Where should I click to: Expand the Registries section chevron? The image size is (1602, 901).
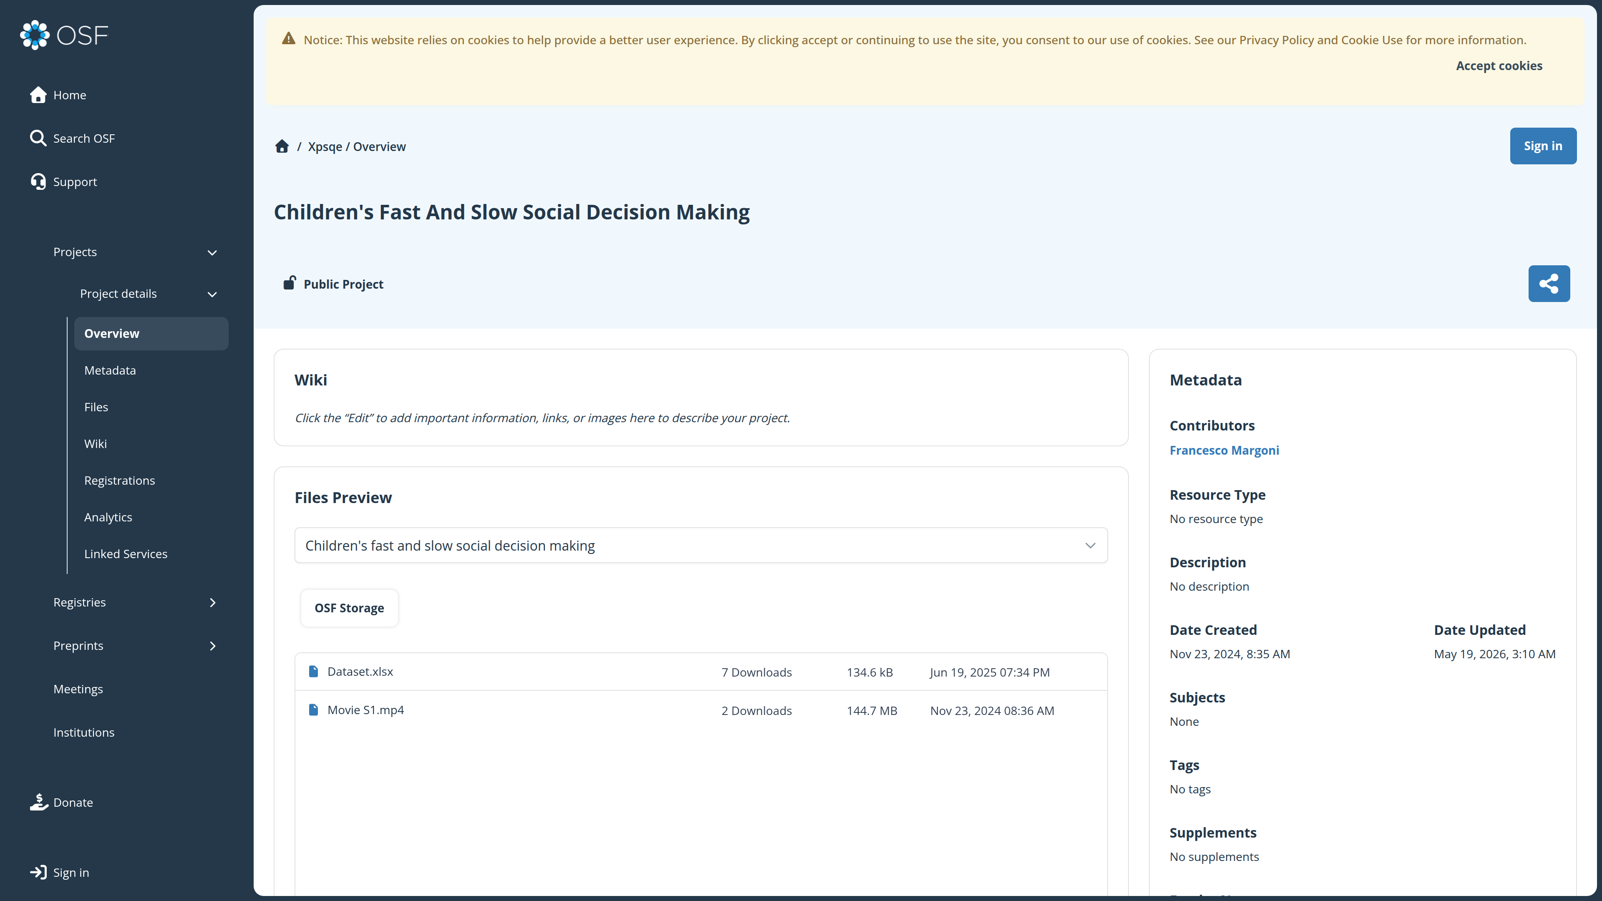click(x=213, y=602)
